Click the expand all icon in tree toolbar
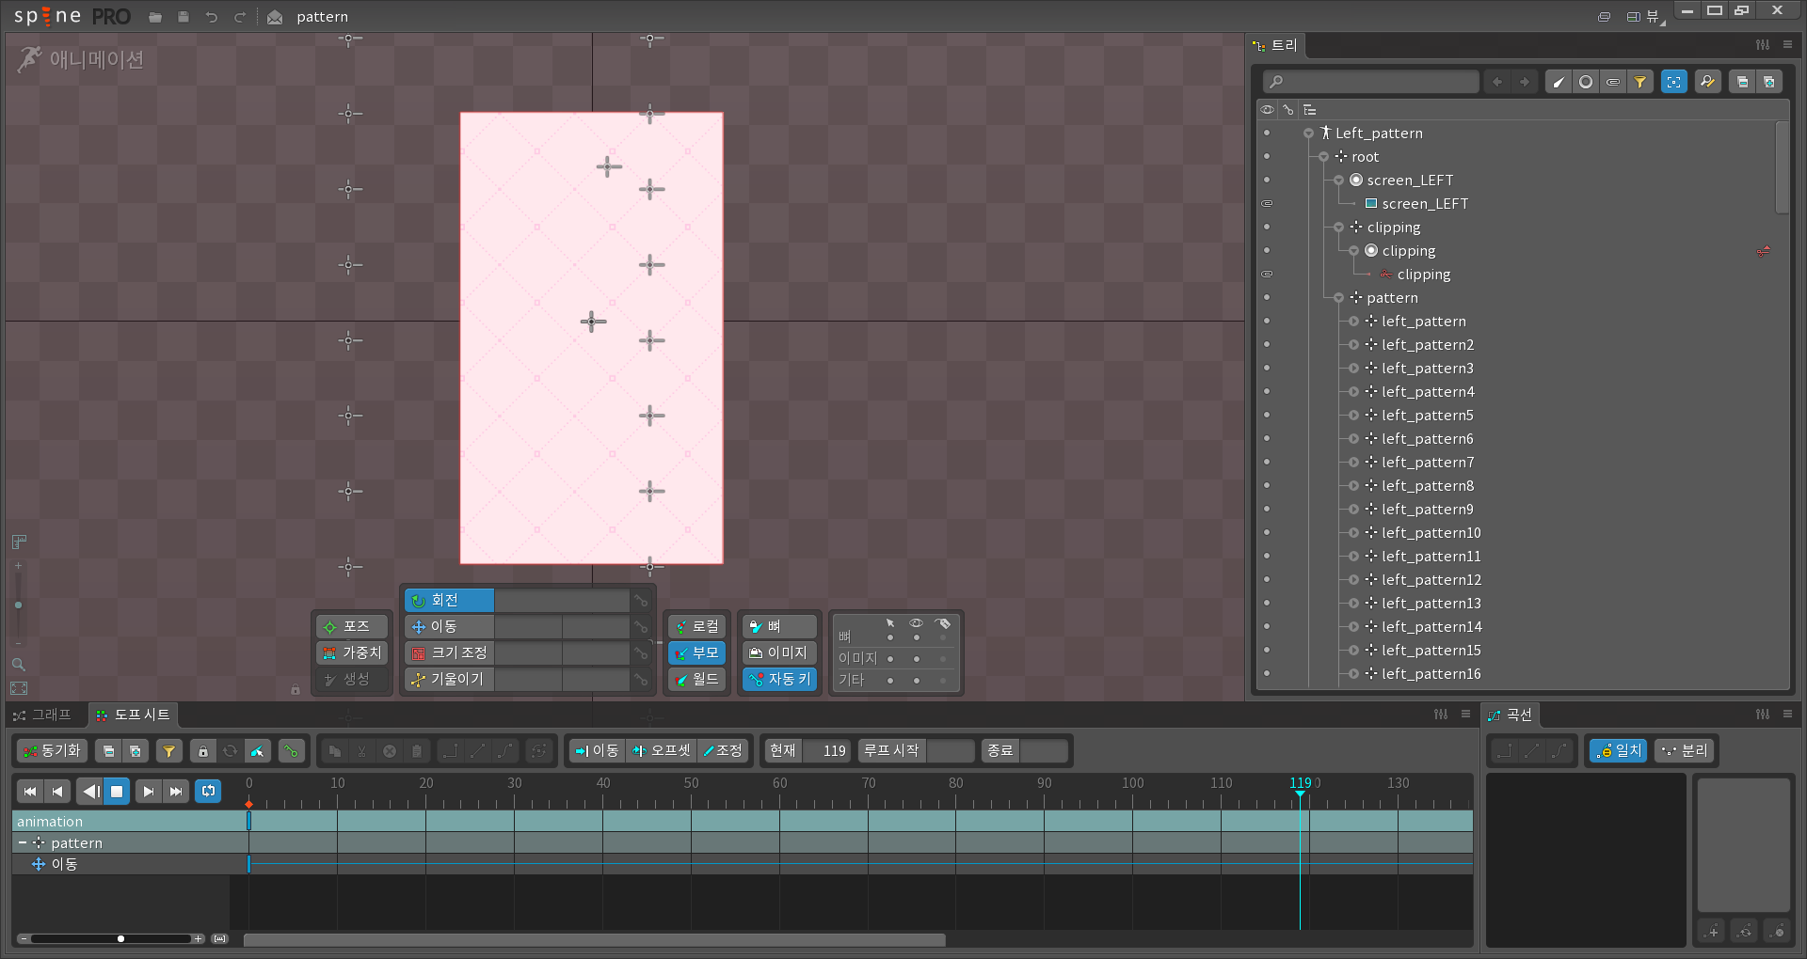1807x959 pixels. 1769,83
